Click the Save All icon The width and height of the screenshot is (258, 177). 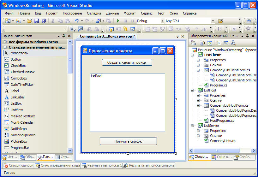[44, 21]
